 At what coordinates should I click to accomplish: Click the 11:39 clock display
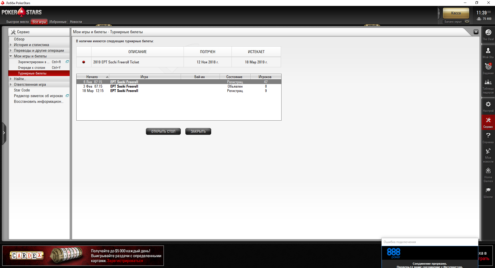pos(482,13)
